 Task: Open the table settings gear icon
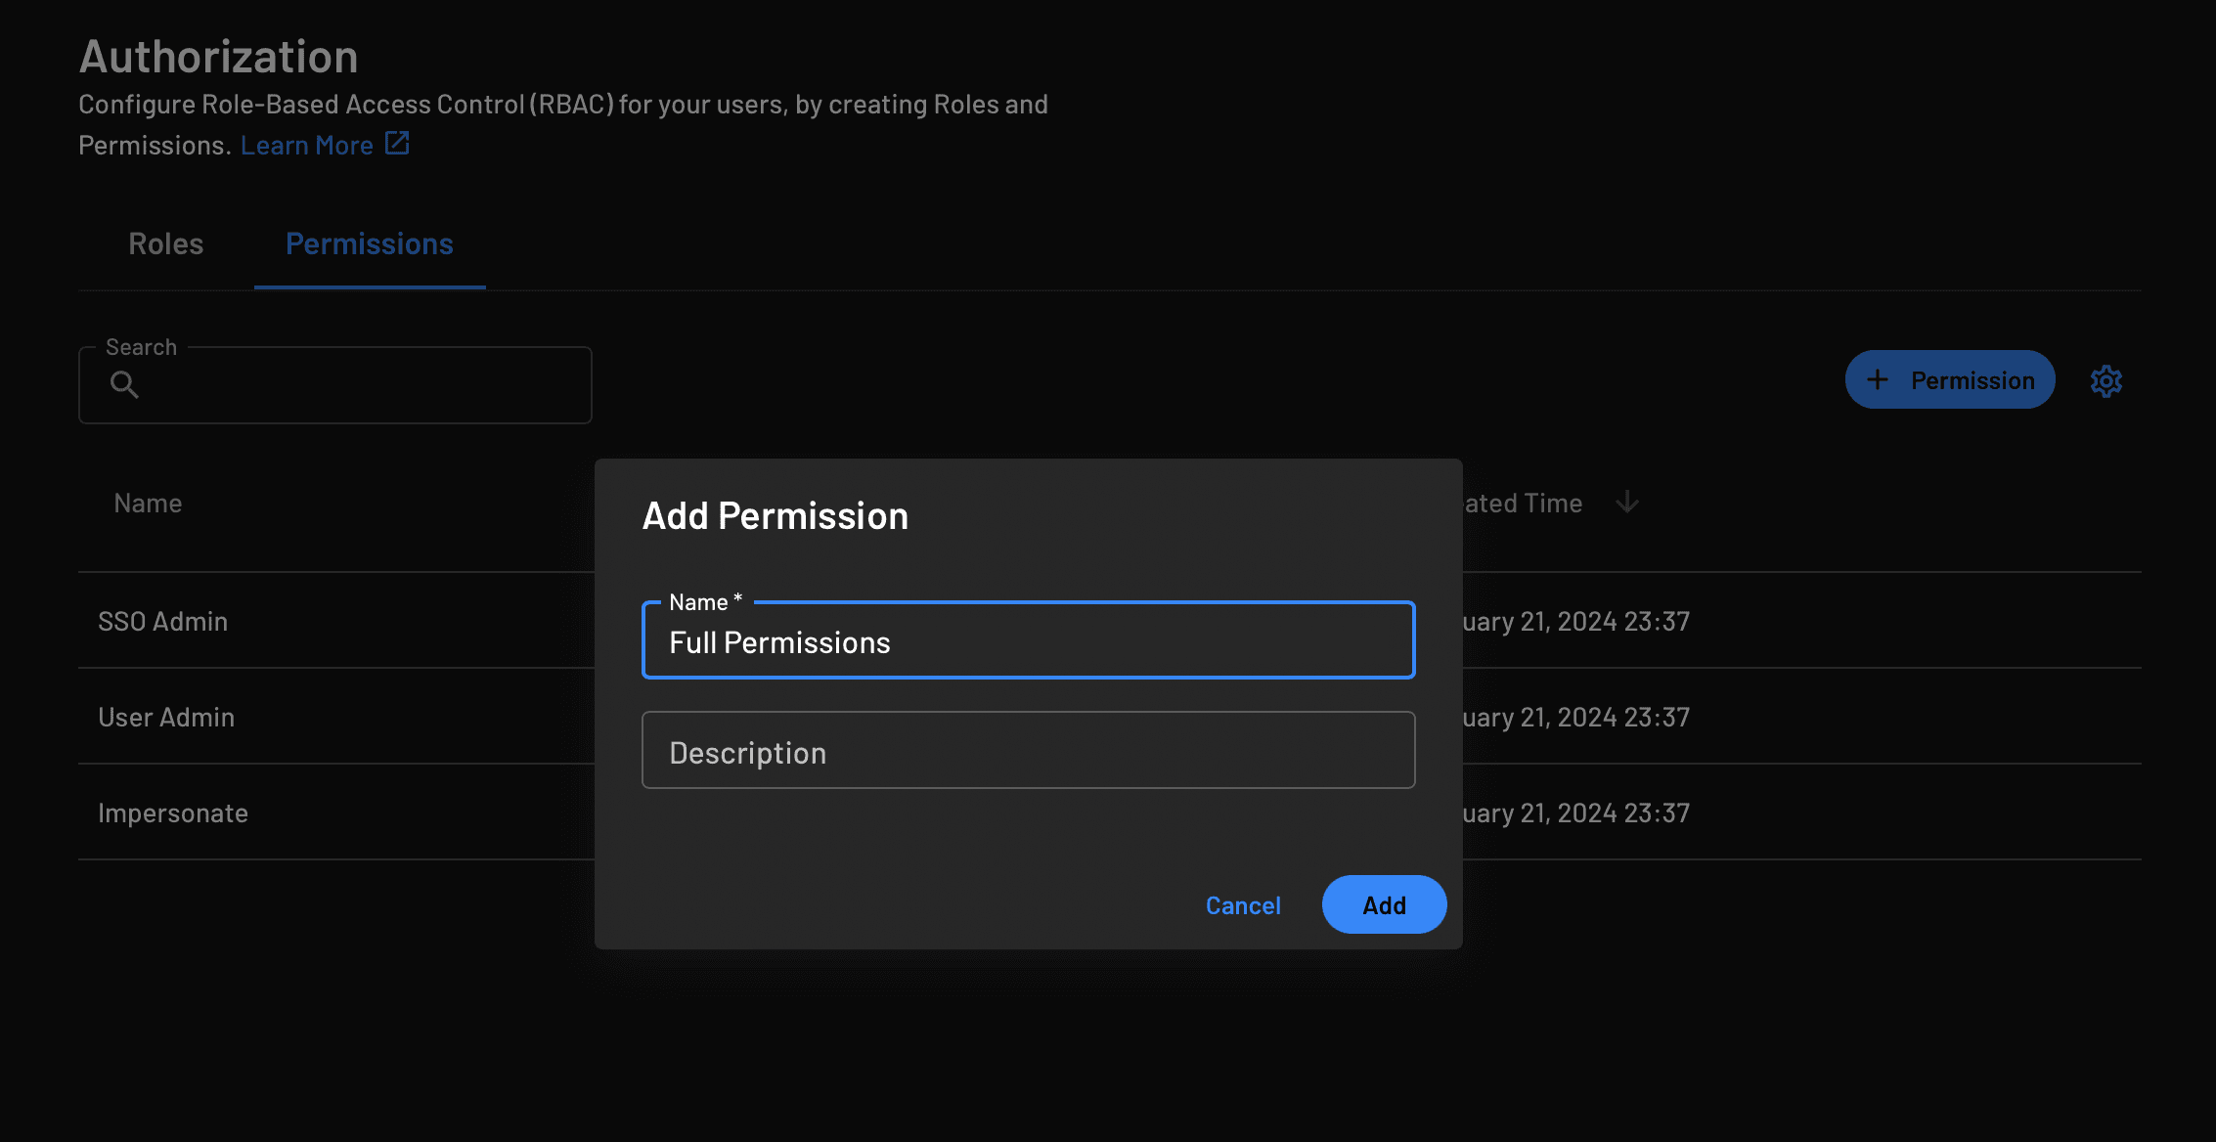pos(2106,380)
